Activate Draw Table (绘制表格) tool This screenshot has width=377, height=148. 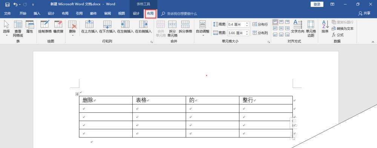(x=45, y=27)
